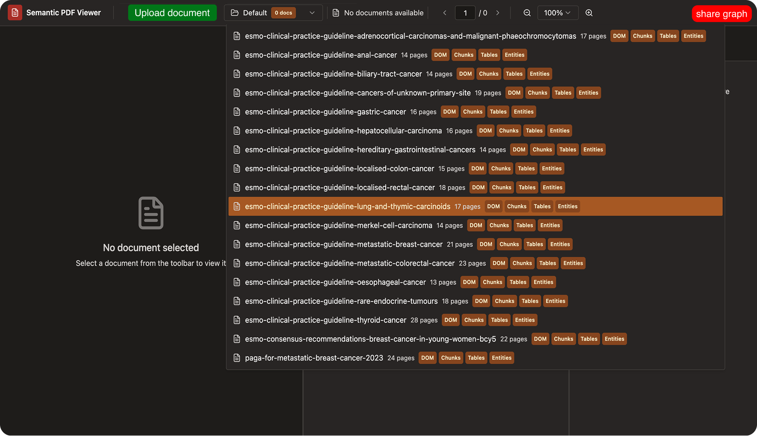
Task: Click the Upload document button
Action: tap(172, 13)
